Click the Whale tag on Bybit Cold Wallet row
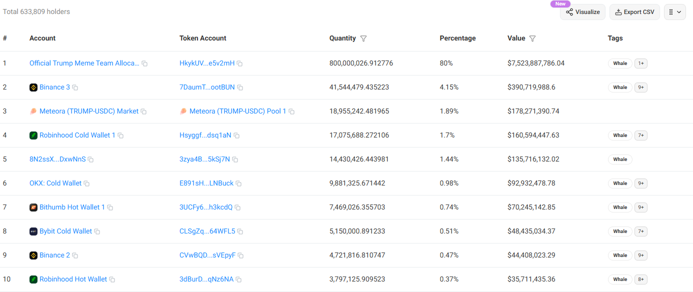Screen dimensions: 693x292 click(620, 231)
